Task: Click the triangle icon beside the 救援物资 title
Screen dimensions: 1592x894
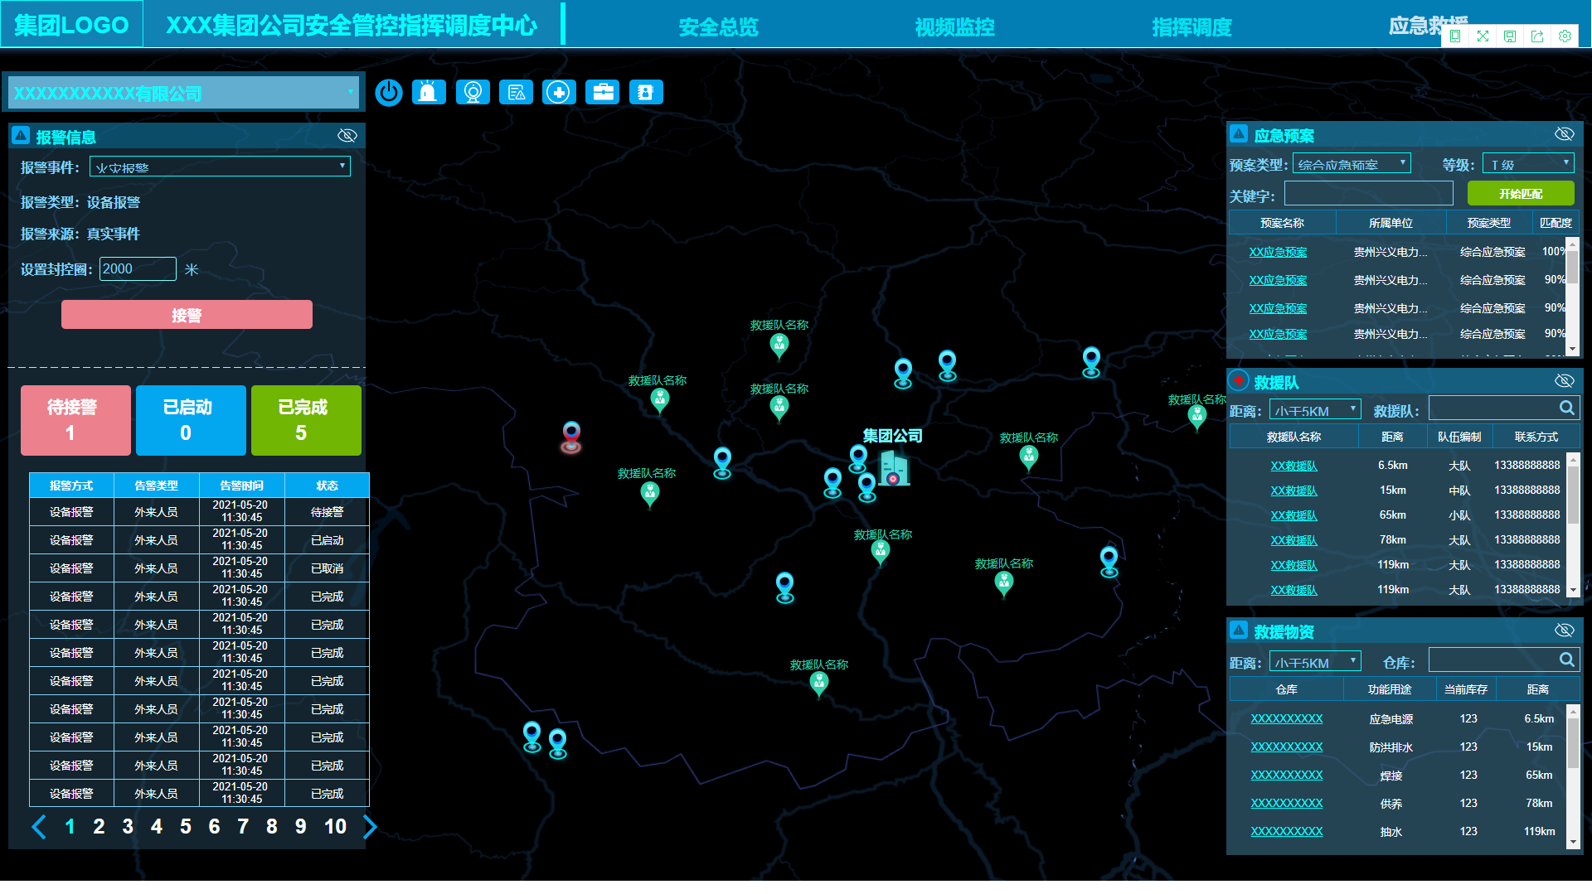Action: 1239,630
